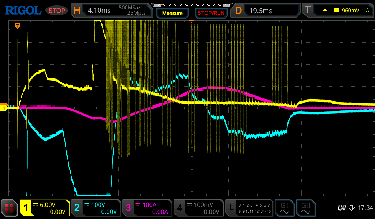Click the orange trigger position marker
Viewport: 375px width, 219px height.
(x=17, y=26)
